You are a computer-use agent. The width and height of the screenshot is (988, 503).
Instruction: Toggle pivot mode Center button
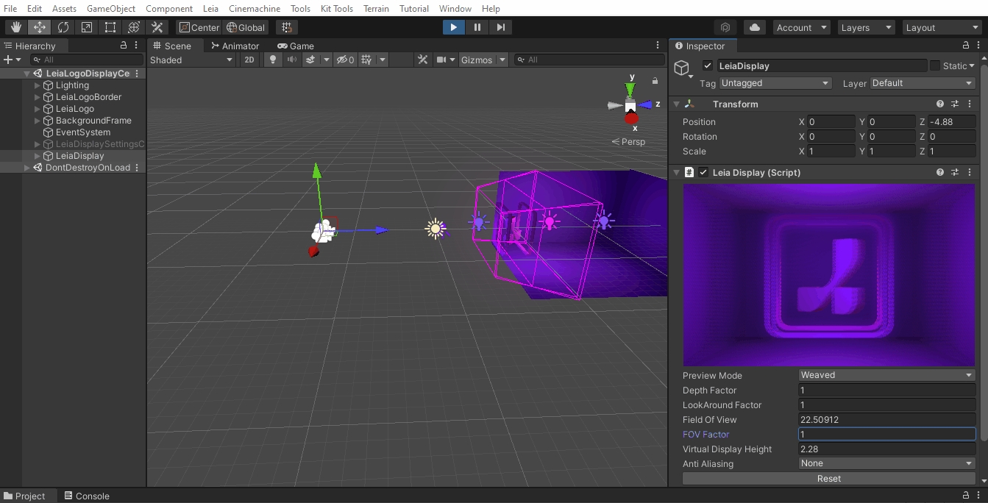[x=199, y=27]
